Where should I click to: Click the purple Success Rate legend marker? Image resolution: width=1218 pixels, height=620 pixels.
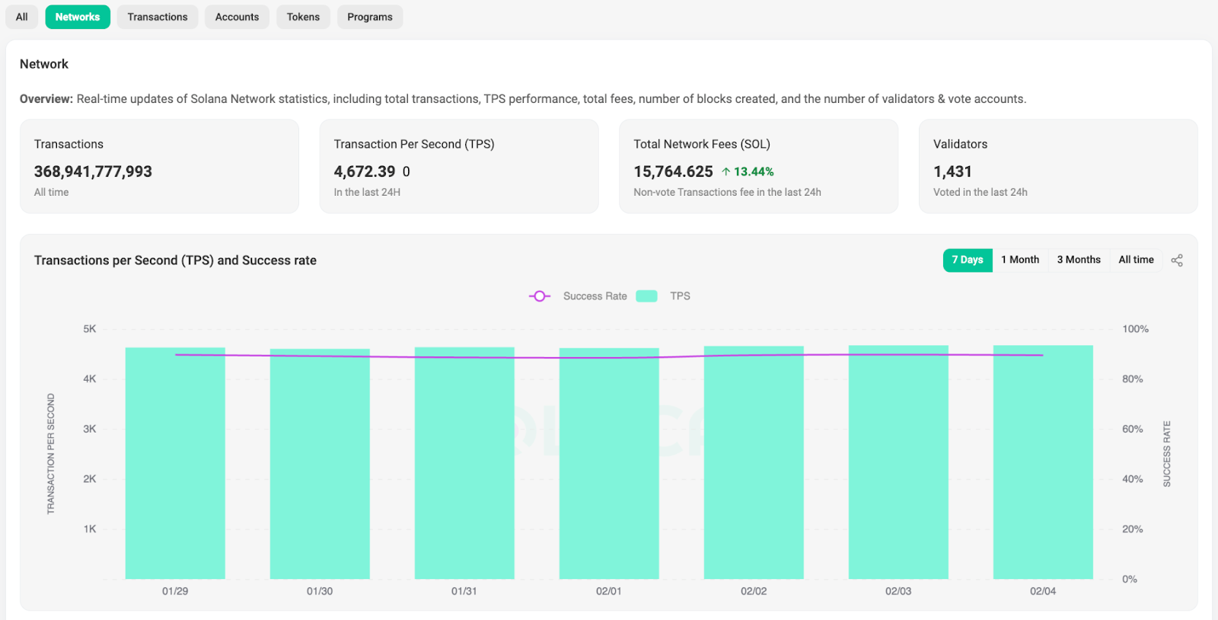[540, 296]
